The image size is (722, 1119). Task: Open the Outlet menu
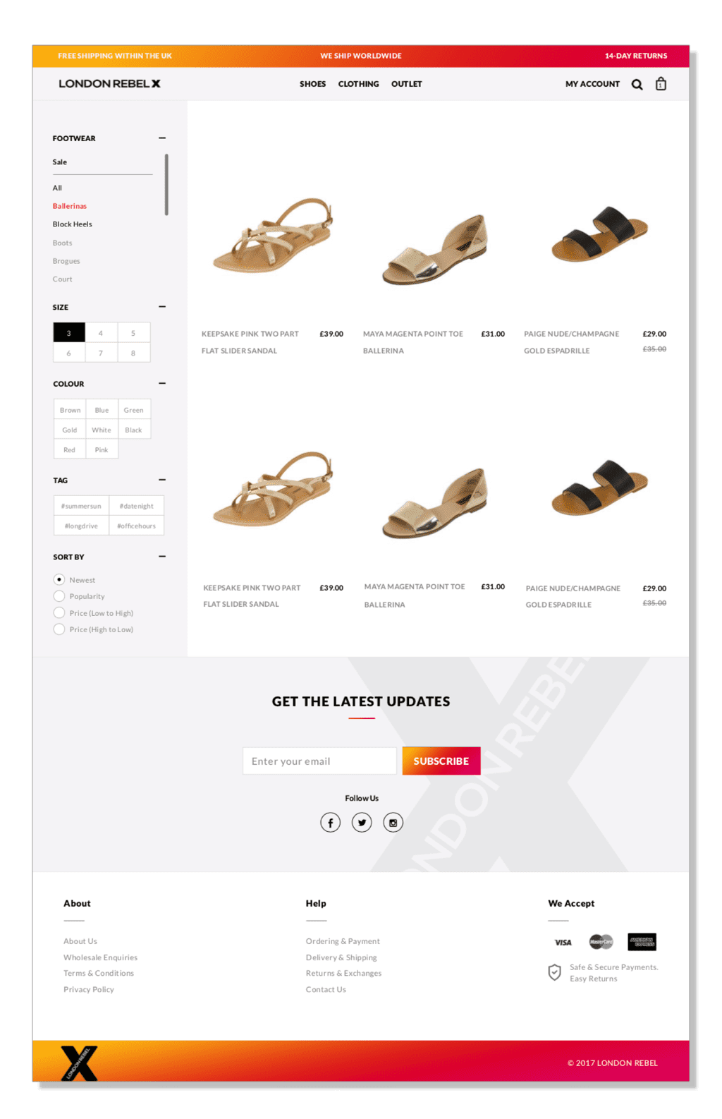point(407,84)
